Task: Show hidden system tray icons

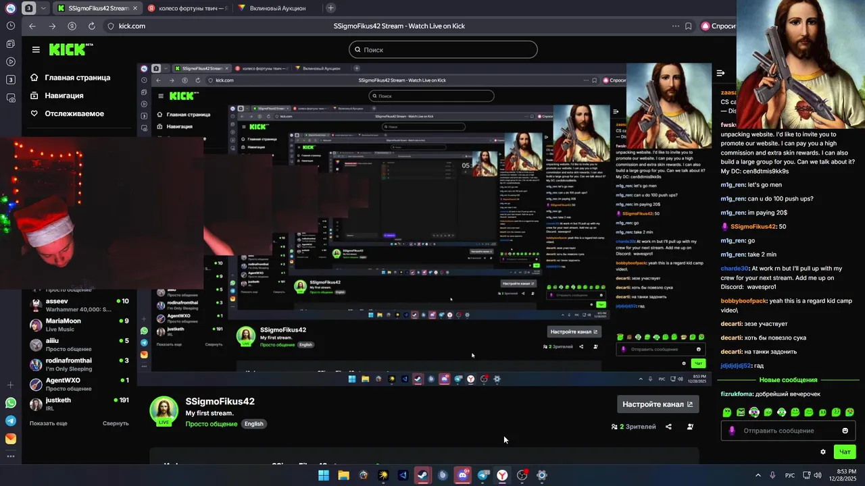Action: coord(758,475)
